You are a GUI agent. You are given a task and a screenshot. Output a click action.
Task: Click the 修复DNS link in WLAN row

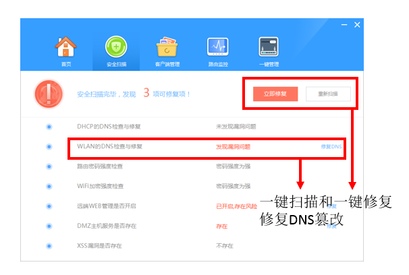point(331,146)
